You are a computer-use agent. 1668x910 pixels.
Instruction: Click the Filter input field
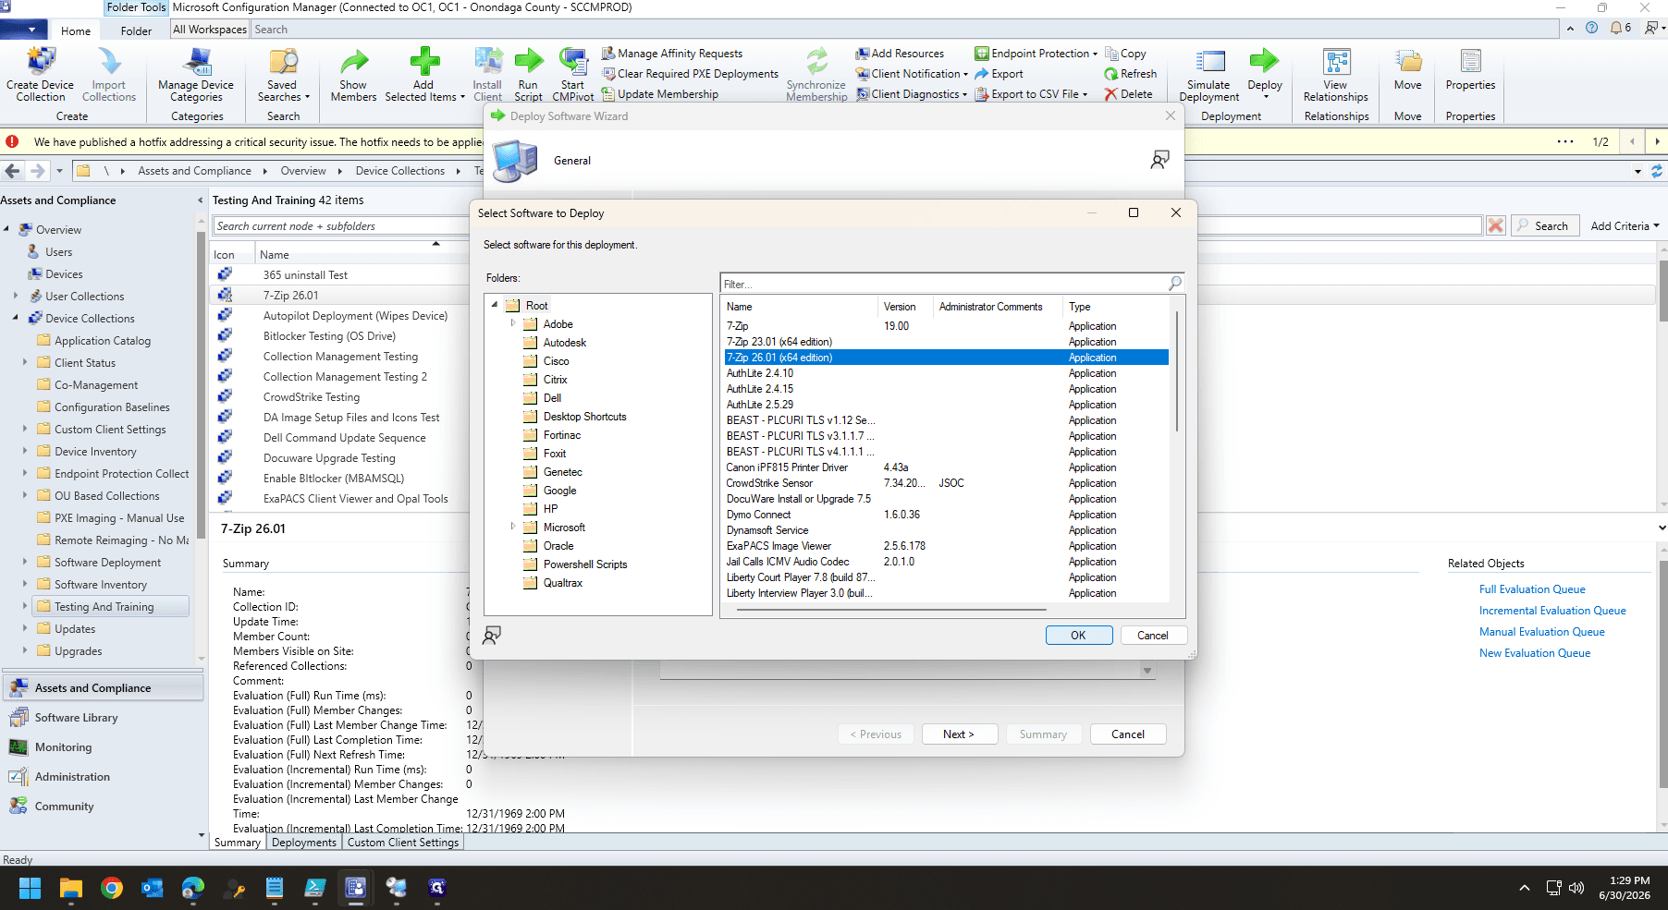coord(943,284)
